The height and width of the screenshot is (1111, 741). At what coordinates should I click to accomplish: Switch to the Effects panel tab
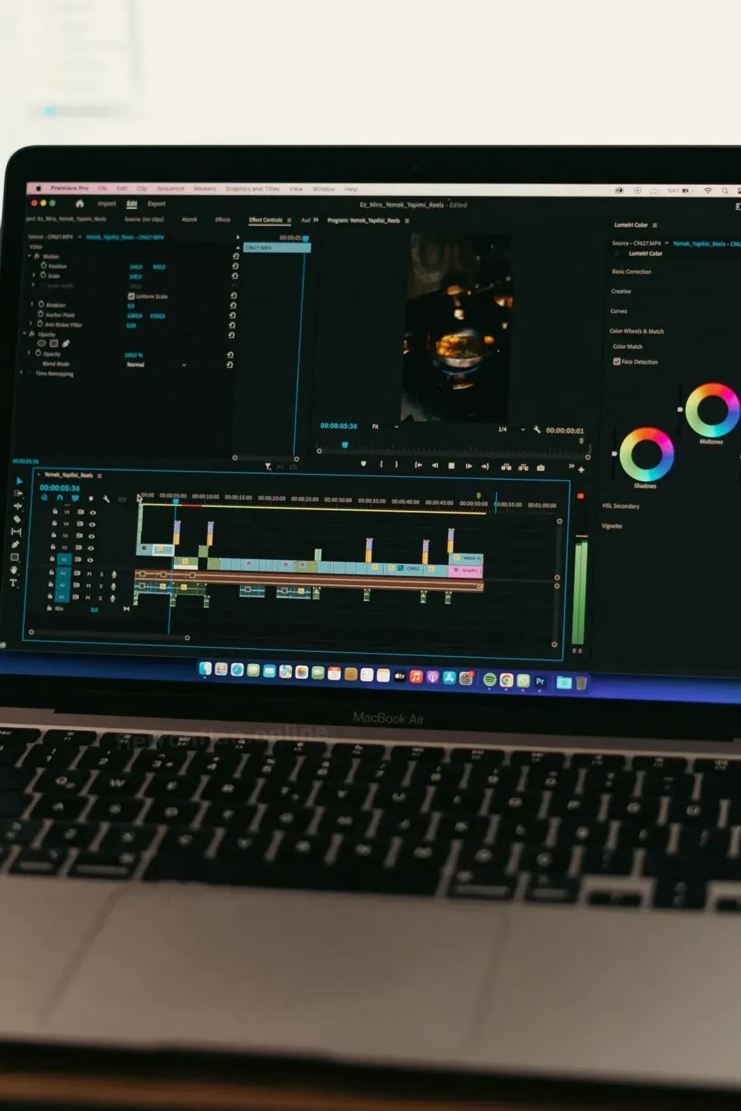coord(223,219)
